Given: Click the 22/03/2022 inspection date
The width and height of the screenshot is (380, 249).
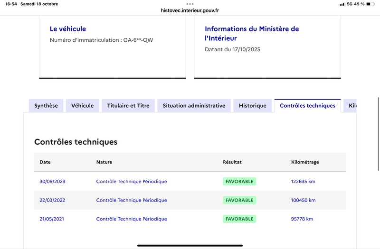Looking at the screenshot, I should (52, 200).
